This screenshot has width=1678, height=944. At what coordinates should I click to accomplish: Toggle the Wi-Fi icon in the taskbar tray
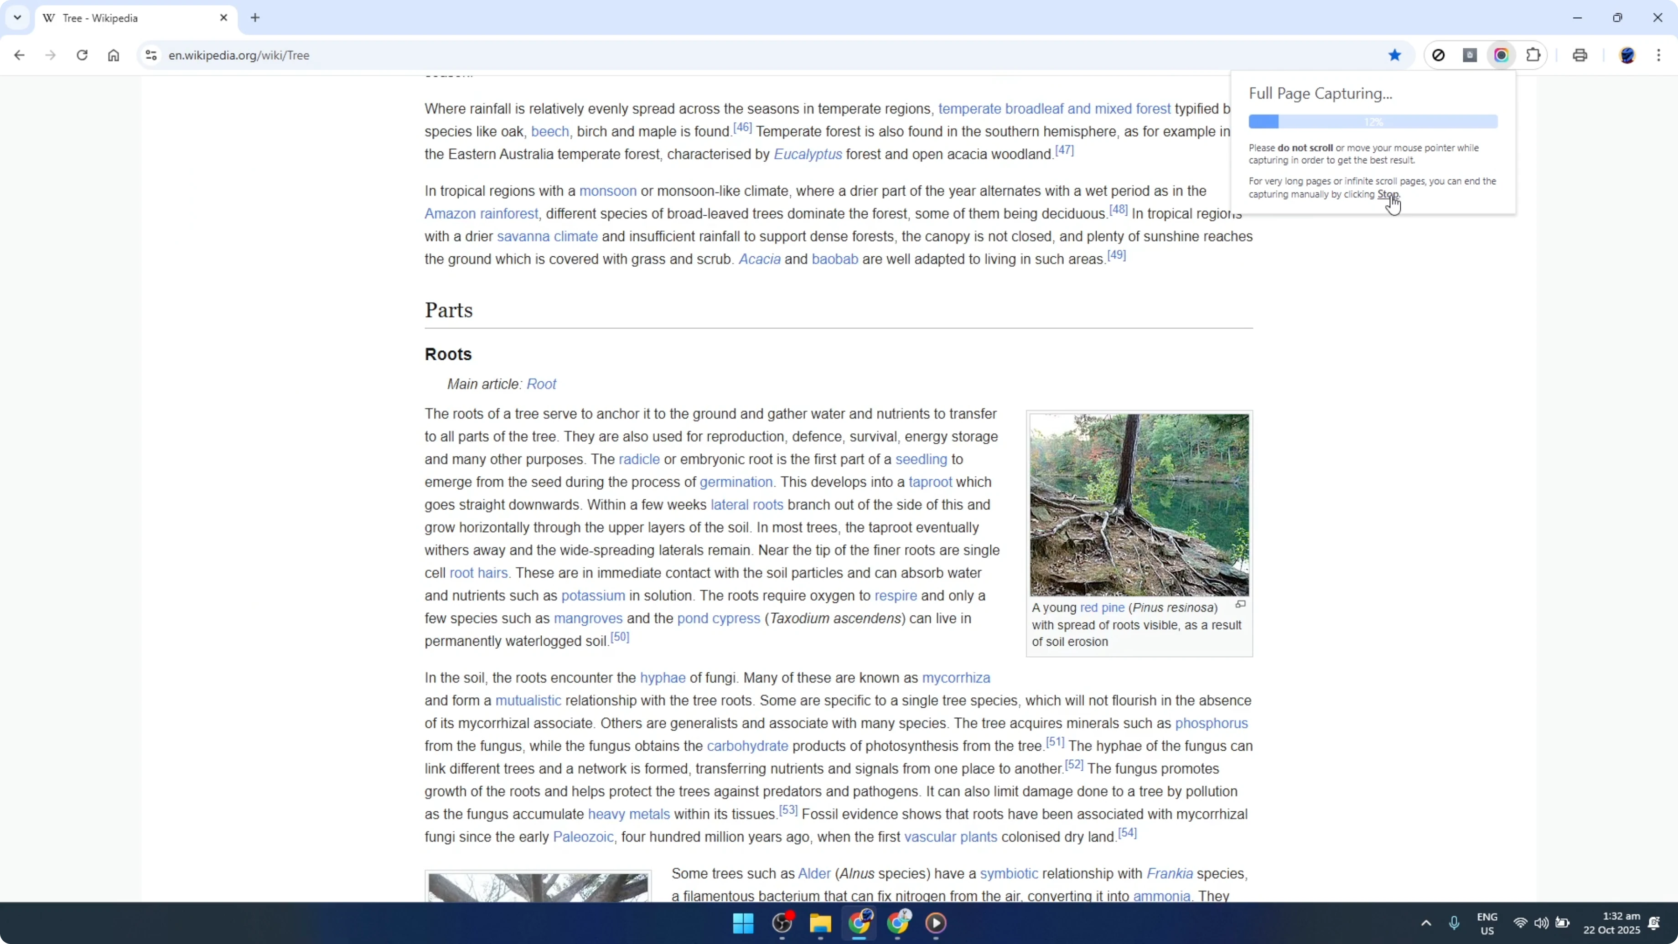point(1520,923)
